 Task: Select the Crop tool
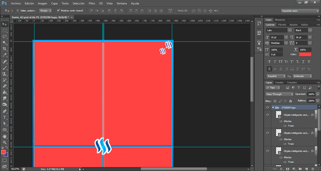click(x=4, y=49)
